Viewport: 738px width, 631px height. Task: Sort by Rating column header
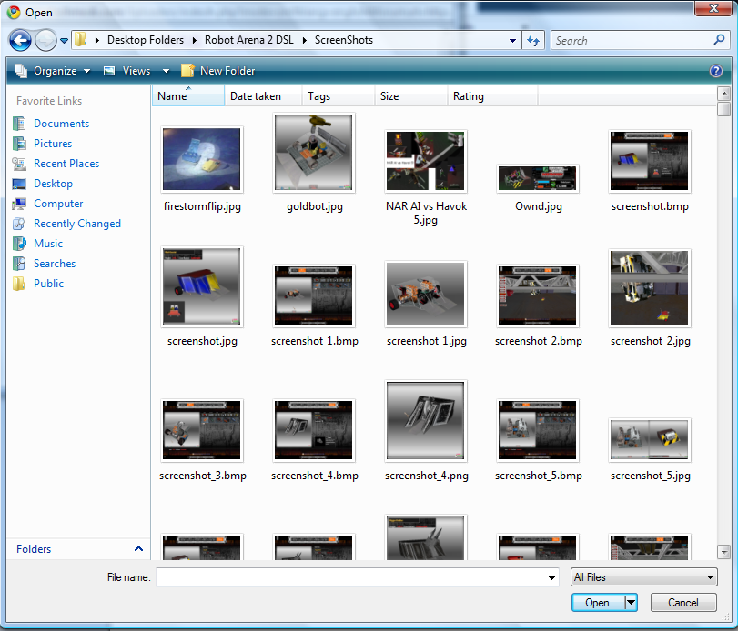[x=492, y=96]
